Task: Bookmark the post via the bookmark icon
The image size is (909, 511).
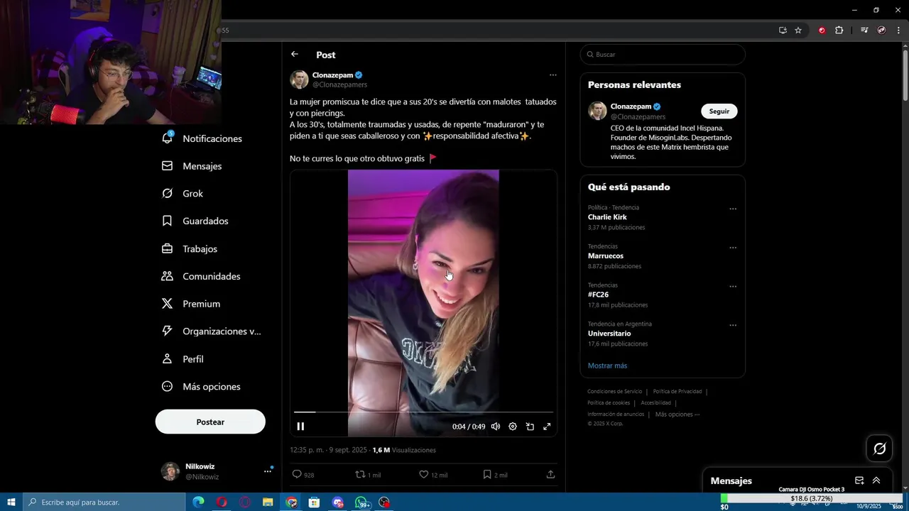Action: [x=487, y=474]
